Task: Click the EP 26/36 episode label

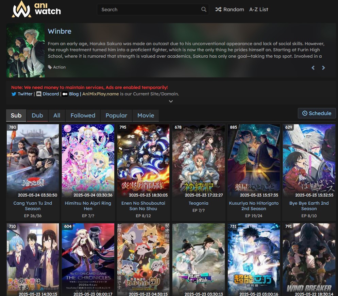Action: pos(33,216)
